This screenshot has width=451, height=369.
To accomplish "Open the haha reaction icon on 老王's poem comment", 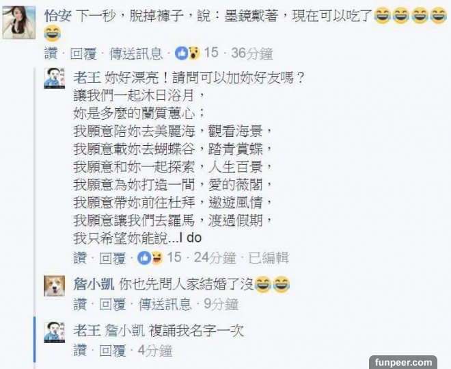I will 156,257.
